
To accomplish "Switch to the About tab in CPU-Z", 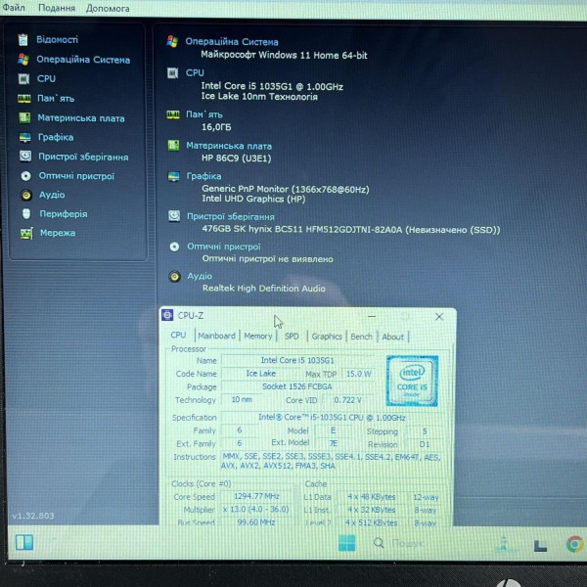I will click(392, 337).
